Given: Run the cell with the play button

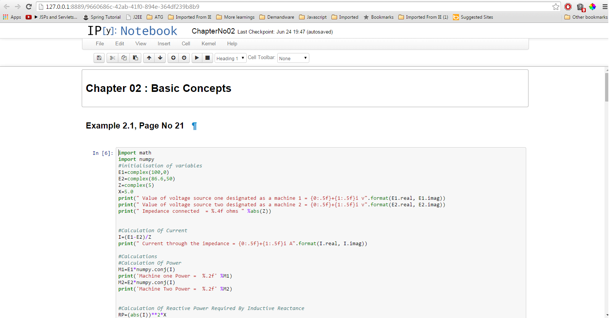Looking at the screenshot, I should coord(197,58).
